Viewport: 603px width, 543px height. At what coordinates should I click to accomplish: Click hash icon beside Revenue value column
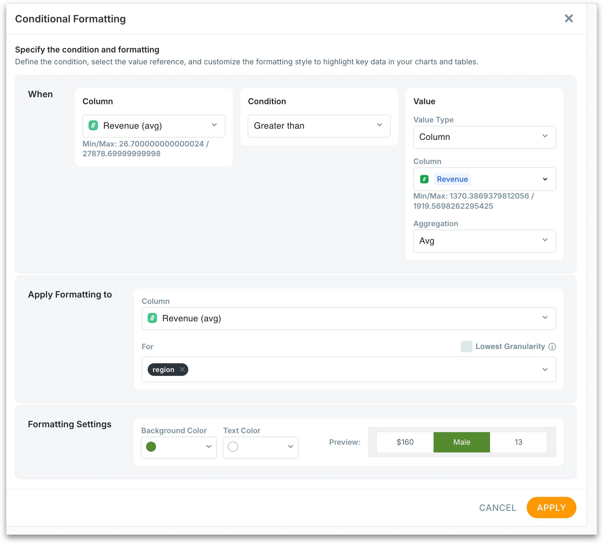tap(424, 179)
